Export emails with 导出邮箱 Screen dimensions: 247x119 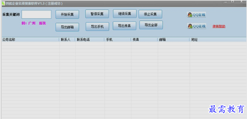(67, 27)
